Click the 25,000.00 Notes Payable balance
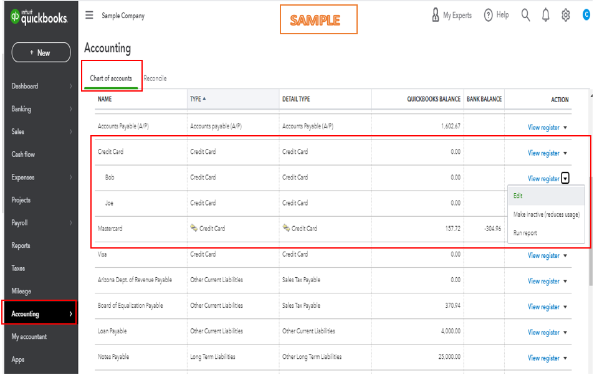Viewport: 597px width, 380px height. point(449,357)
